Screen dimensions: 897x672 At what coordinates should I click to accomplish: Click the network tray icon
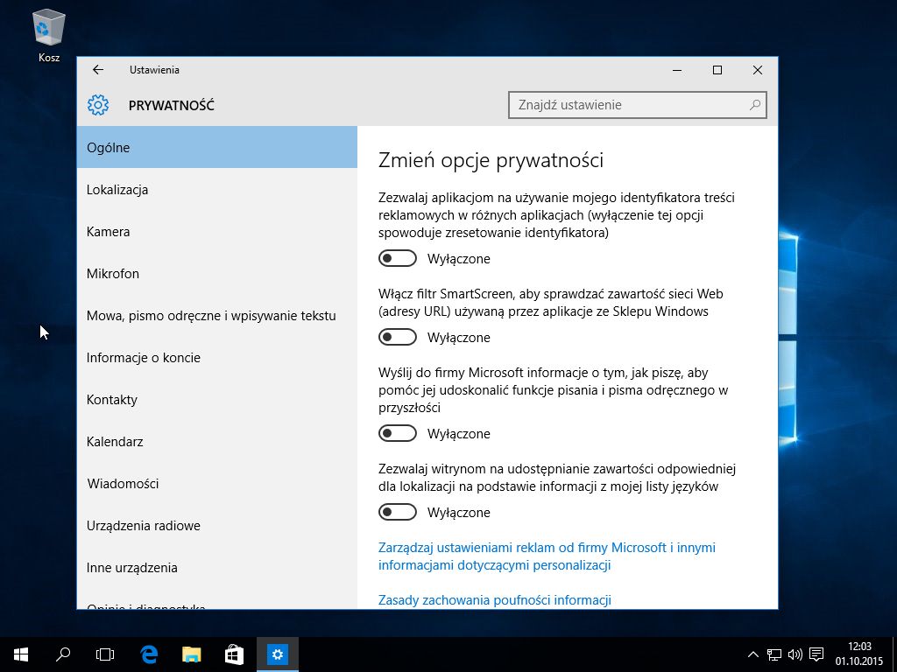(x=774, y=654)
